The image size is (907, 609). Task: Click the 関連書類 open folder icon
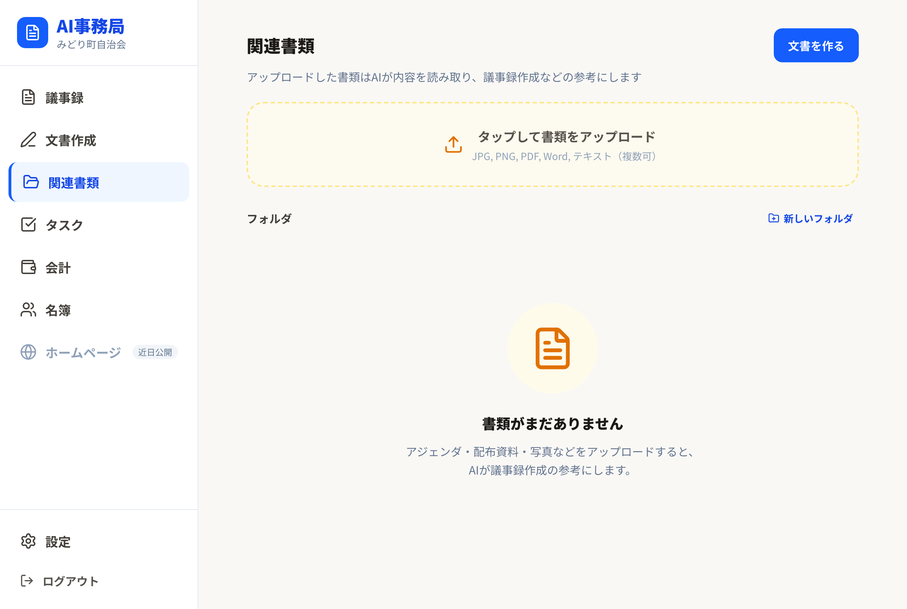click(x=31, y=182)
